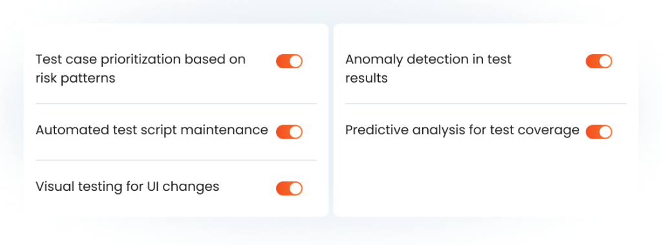Viewport: 662px width, 245px height.
Task: Disable test case prioritization toggle
Action: point(289,61)
